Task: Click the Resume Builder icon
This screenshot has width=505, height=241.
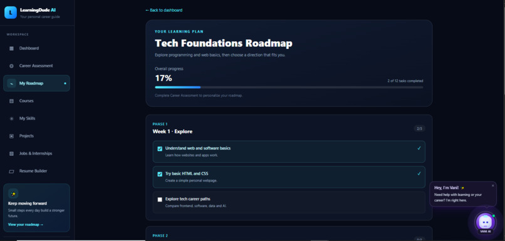Action: (12, 171)
